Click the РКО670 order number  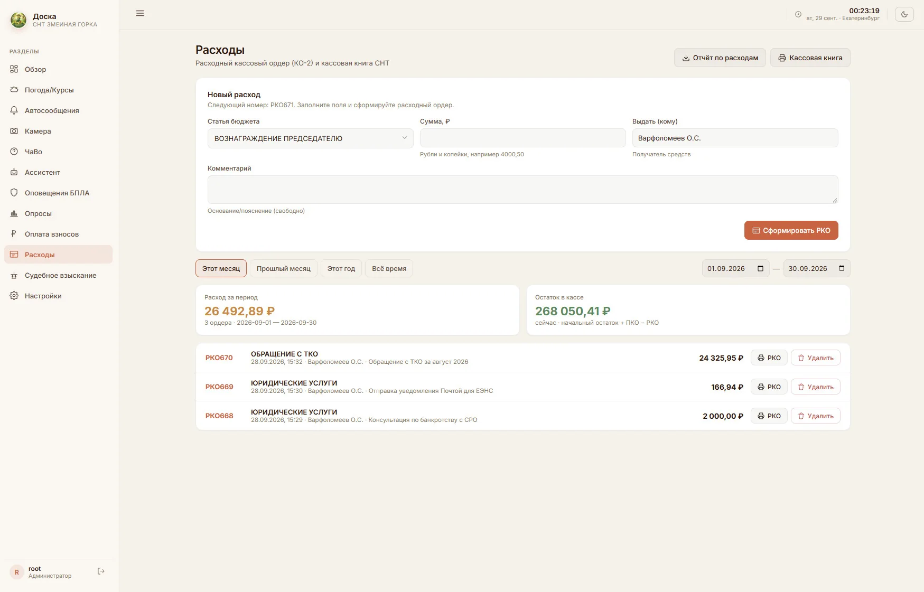tap(219, 358)
